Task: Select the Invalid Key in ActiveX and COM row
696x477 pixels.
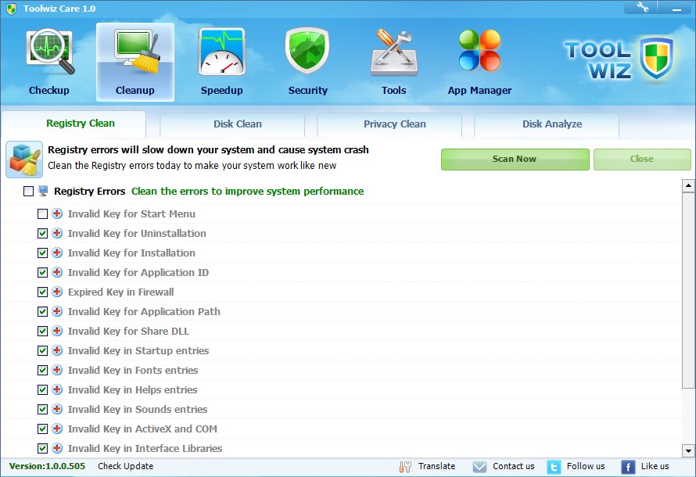Action: [x=341, y=429]
